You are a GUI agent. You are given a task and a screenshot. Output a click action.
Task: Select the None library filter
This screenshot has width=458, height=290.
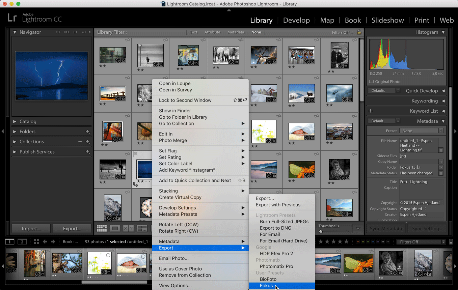tap(256, 32)
